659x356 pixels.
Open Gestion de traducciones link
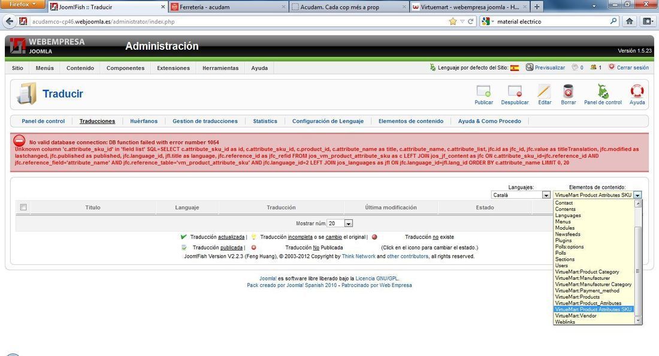[x=205, y=121]
